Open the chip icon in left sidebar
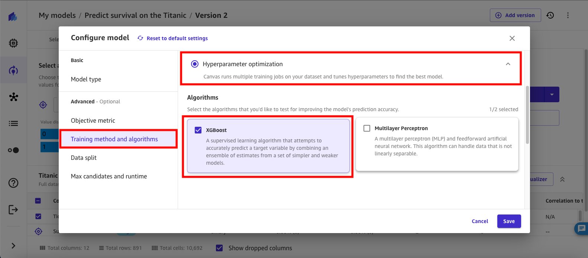 13,43
